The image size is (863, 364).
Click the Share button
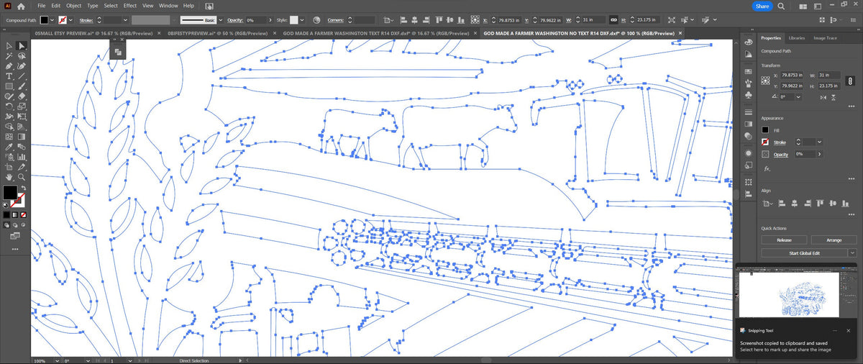[x=762, y=6]
